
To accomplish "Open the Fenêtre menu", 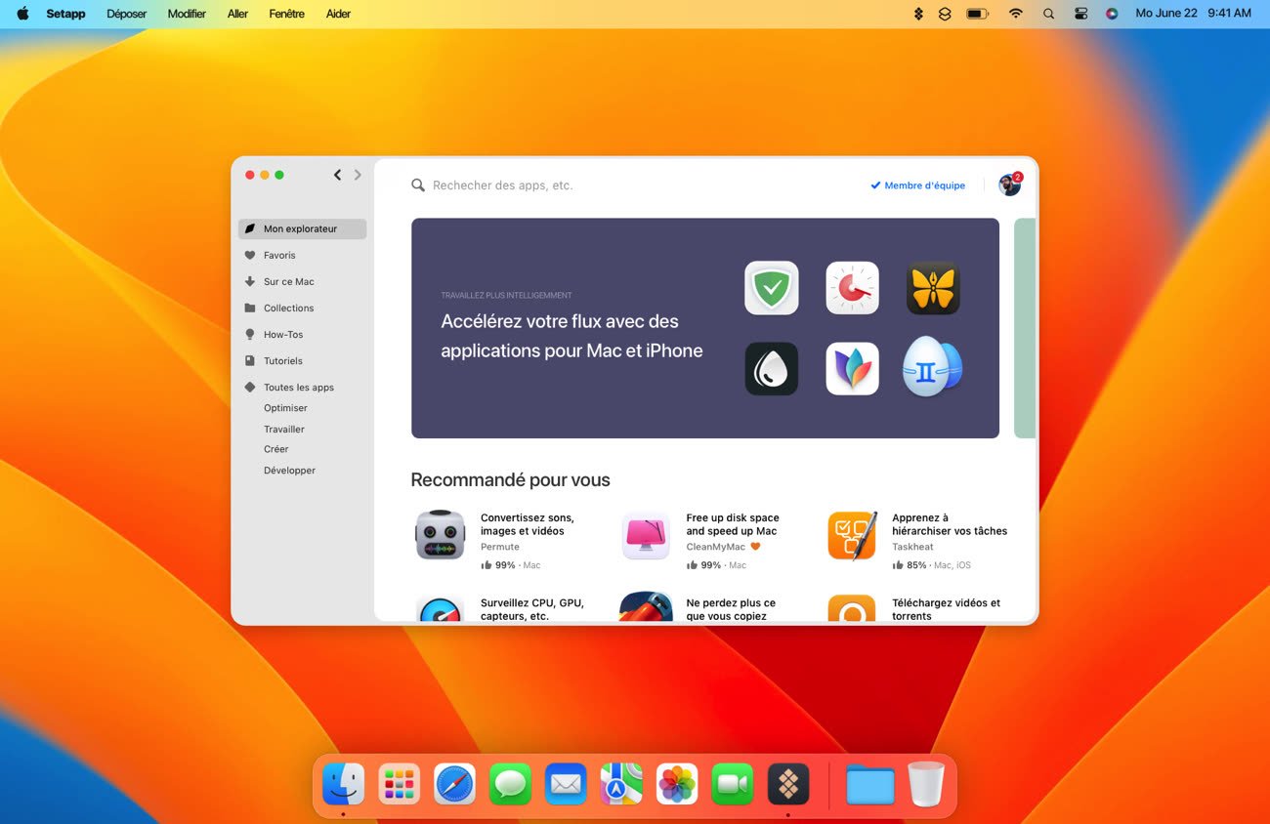I will (286, 14).
